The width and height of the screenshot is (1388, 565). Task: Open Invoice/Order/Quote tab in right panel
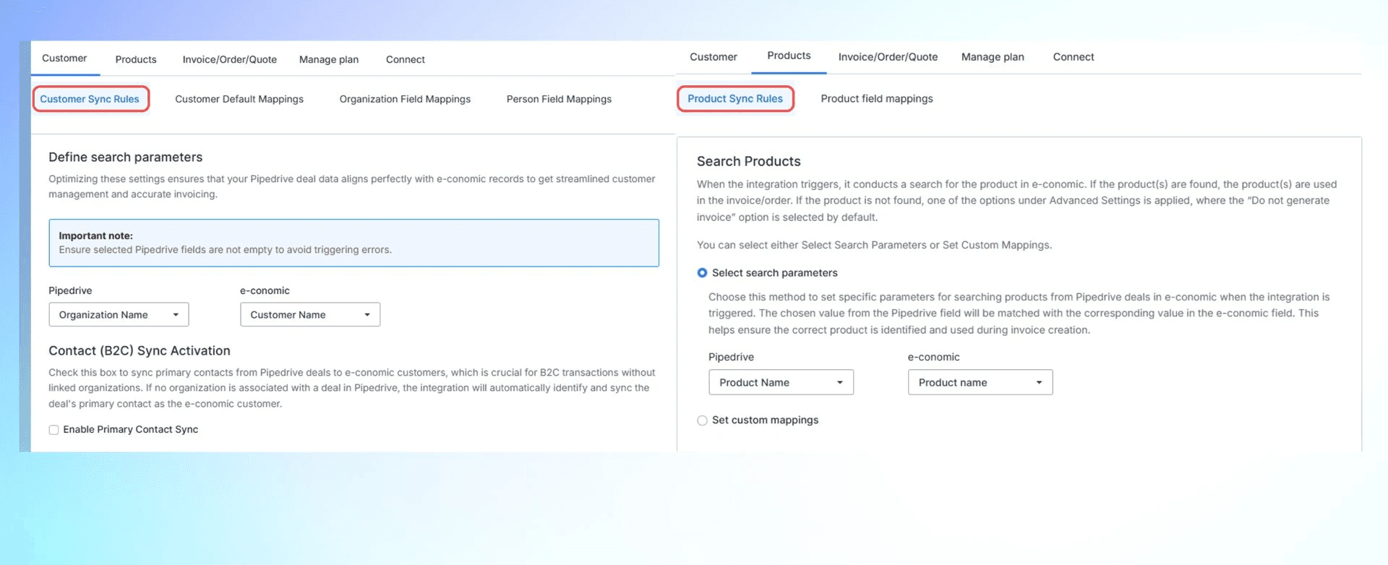[888, 56]
